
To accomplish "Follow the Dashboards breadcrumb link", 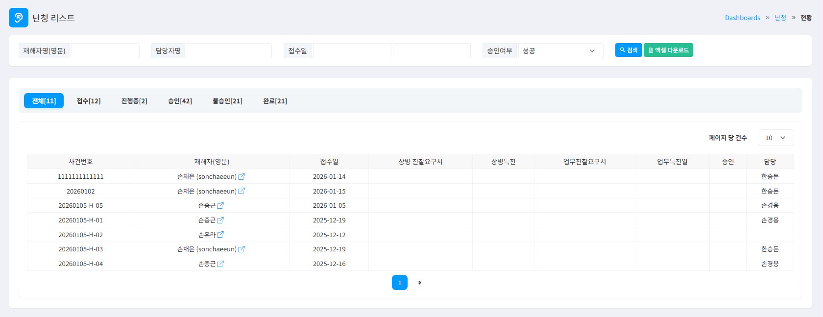I will (x=742, y=18).
